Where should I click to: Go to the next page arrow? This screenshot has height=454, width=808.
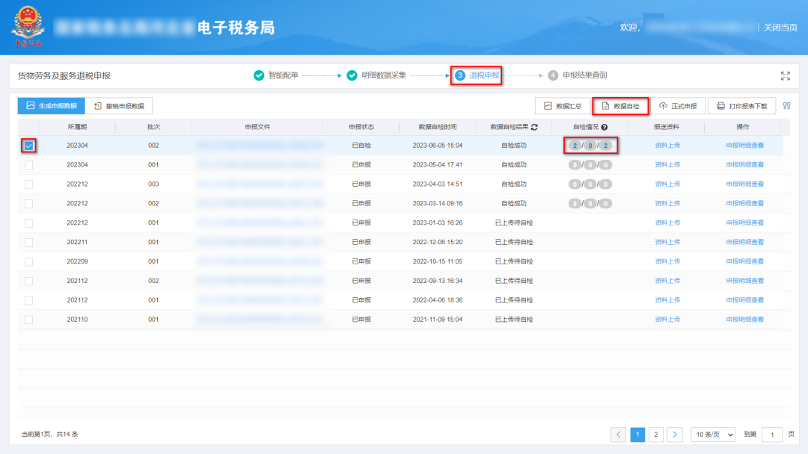(x=674, y=434)
